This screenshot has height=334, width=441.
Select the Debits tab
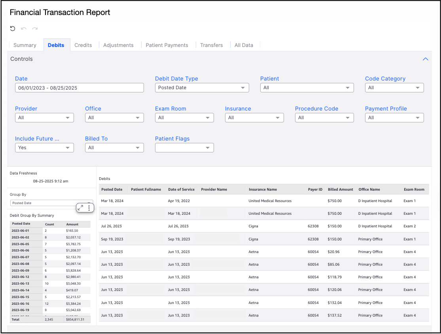click(56, 45)
